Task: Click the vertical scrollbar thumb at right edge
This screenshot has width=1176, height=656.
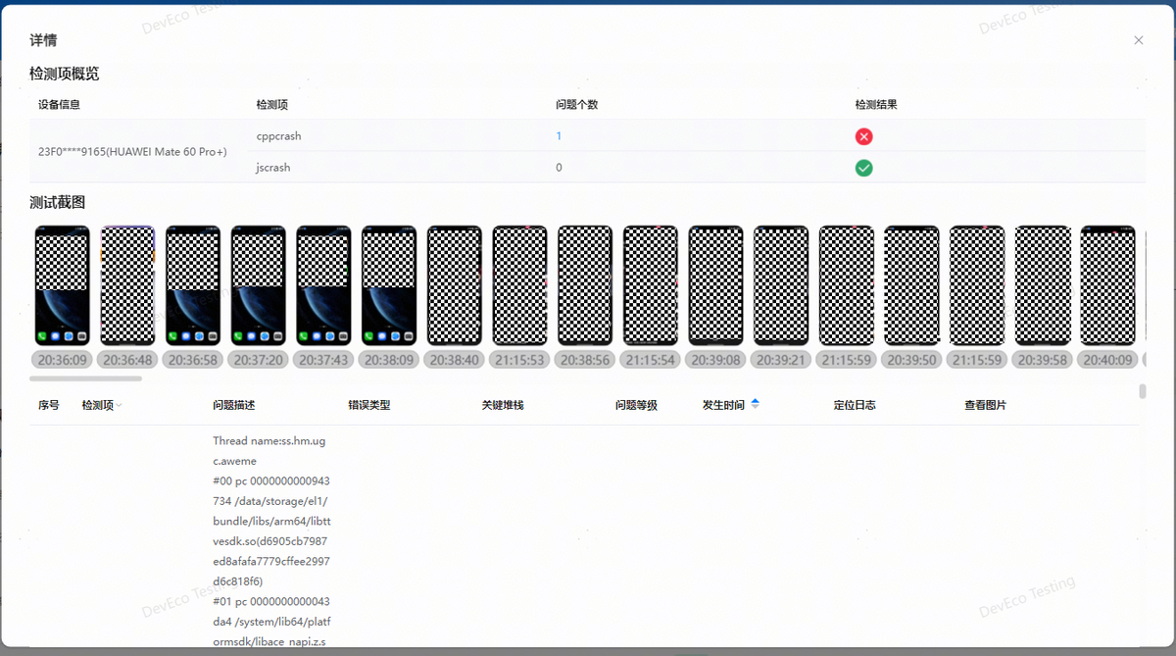Action: [1142, 391]
